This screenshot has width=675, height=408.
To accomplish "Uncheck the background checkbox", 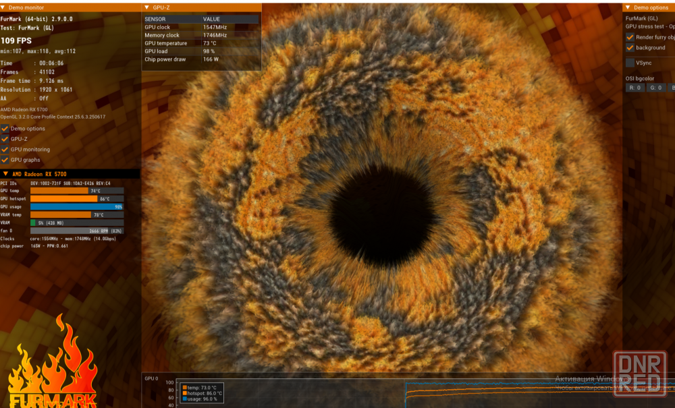I will (x=630, y=48).
